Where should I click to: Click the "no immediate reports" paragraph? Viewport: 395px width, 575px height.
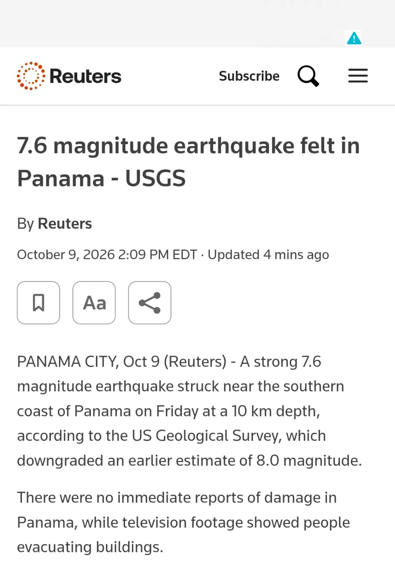(183, 522)
